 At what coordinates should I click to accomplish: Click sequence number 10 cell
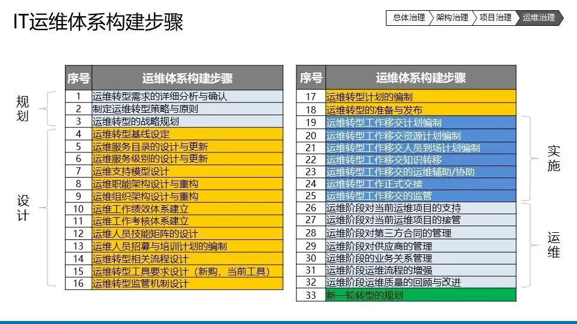pyautogui.click(x=78, y=209)
